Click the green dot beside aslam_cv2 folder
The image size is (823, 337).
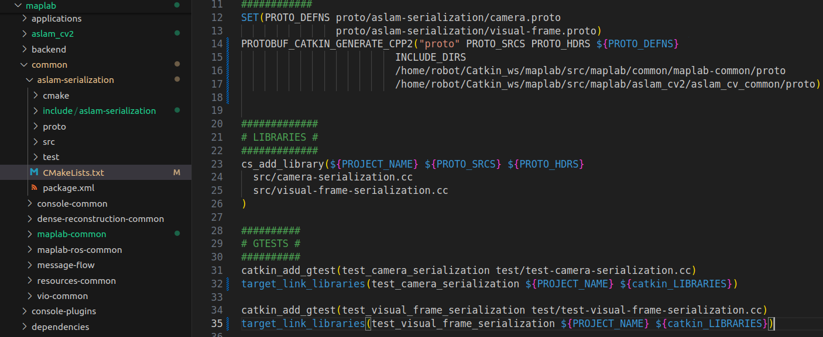coord(176,33)
